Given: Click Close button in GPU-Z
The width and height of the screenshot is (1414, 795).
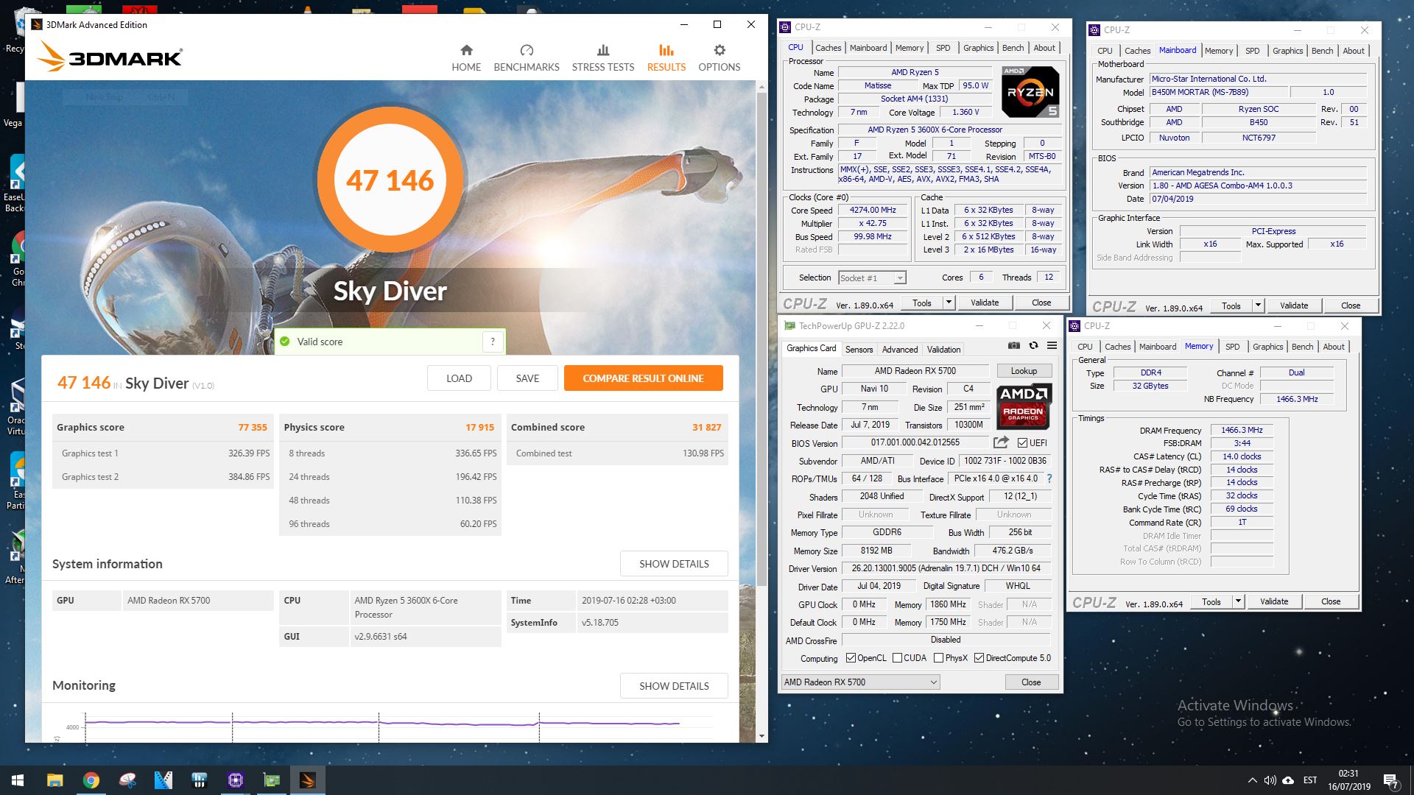Looking at the screenshot, I should pyautogui.click(x=1031, y=682).
